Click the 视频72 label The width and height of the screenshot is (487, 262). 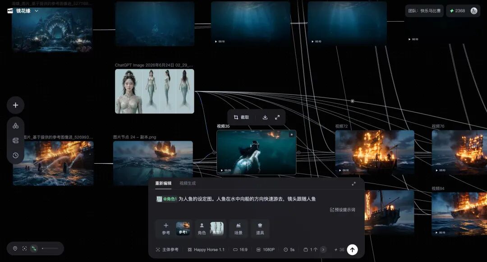[341, 126]
